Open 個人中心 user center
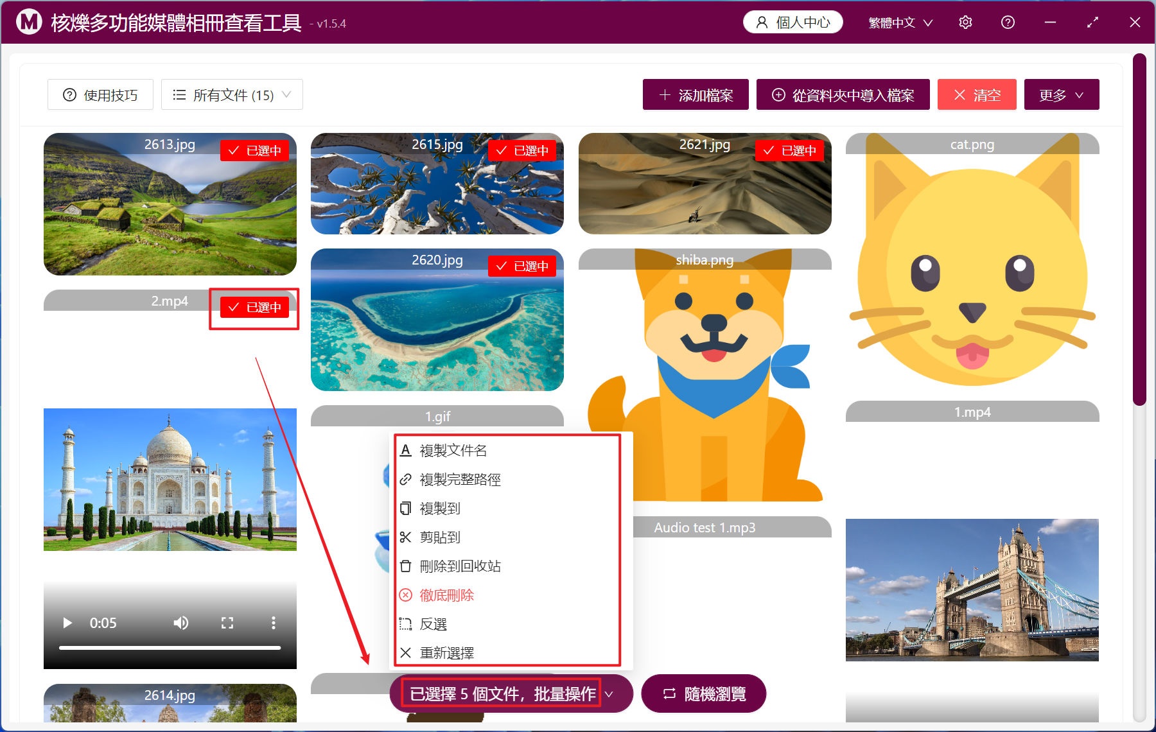Screen dimensions: 1156x732 coord(793,22)
